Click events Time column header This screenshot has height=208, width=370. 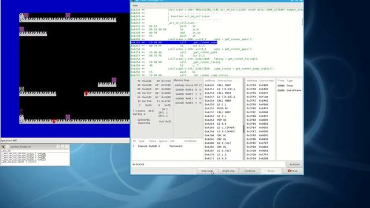(x=281, y=81)
